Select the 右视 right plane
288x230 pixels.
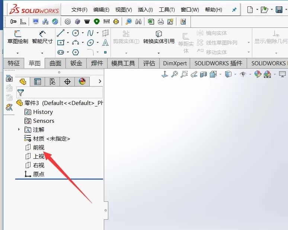tap(35, 165)
